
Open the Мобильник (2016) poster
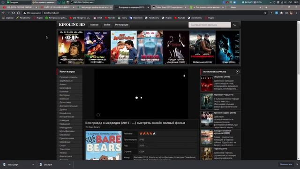[x=202, y=47]
